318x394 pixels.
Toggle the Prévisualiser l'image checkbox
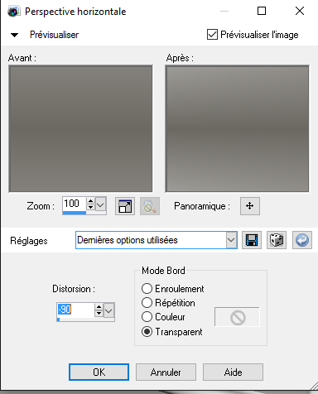(212, 35)
